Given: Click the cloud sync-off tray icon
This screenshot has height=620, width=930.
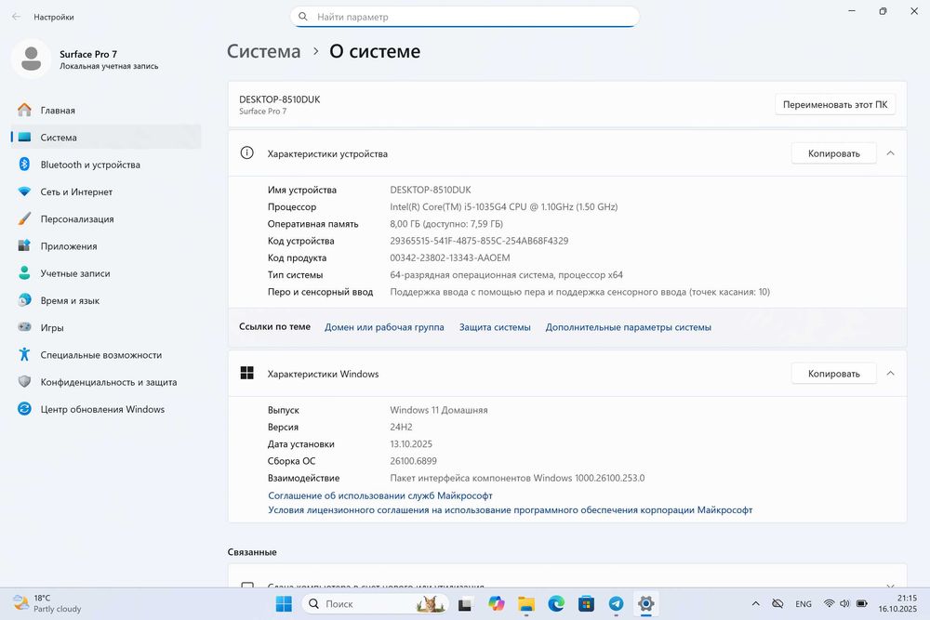Looking at the screenshot, I should click(777, 604).
